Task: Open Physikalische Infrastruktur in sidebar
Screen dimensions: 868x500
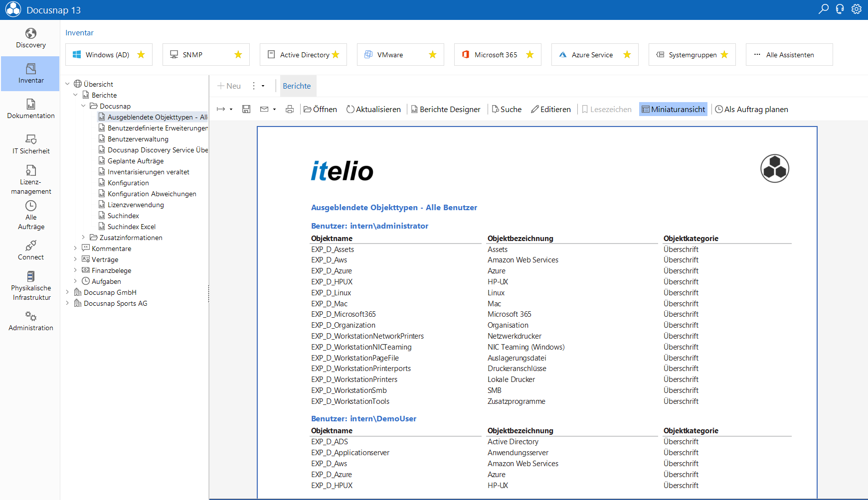Action: pos(30,286)
